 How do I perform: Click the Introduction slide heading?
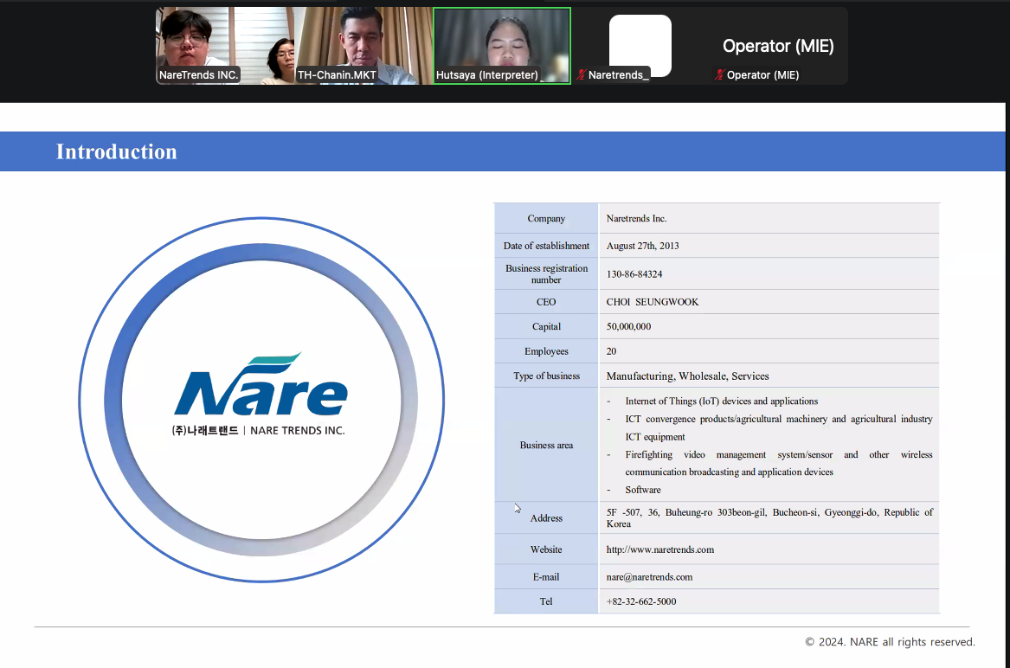117,152
